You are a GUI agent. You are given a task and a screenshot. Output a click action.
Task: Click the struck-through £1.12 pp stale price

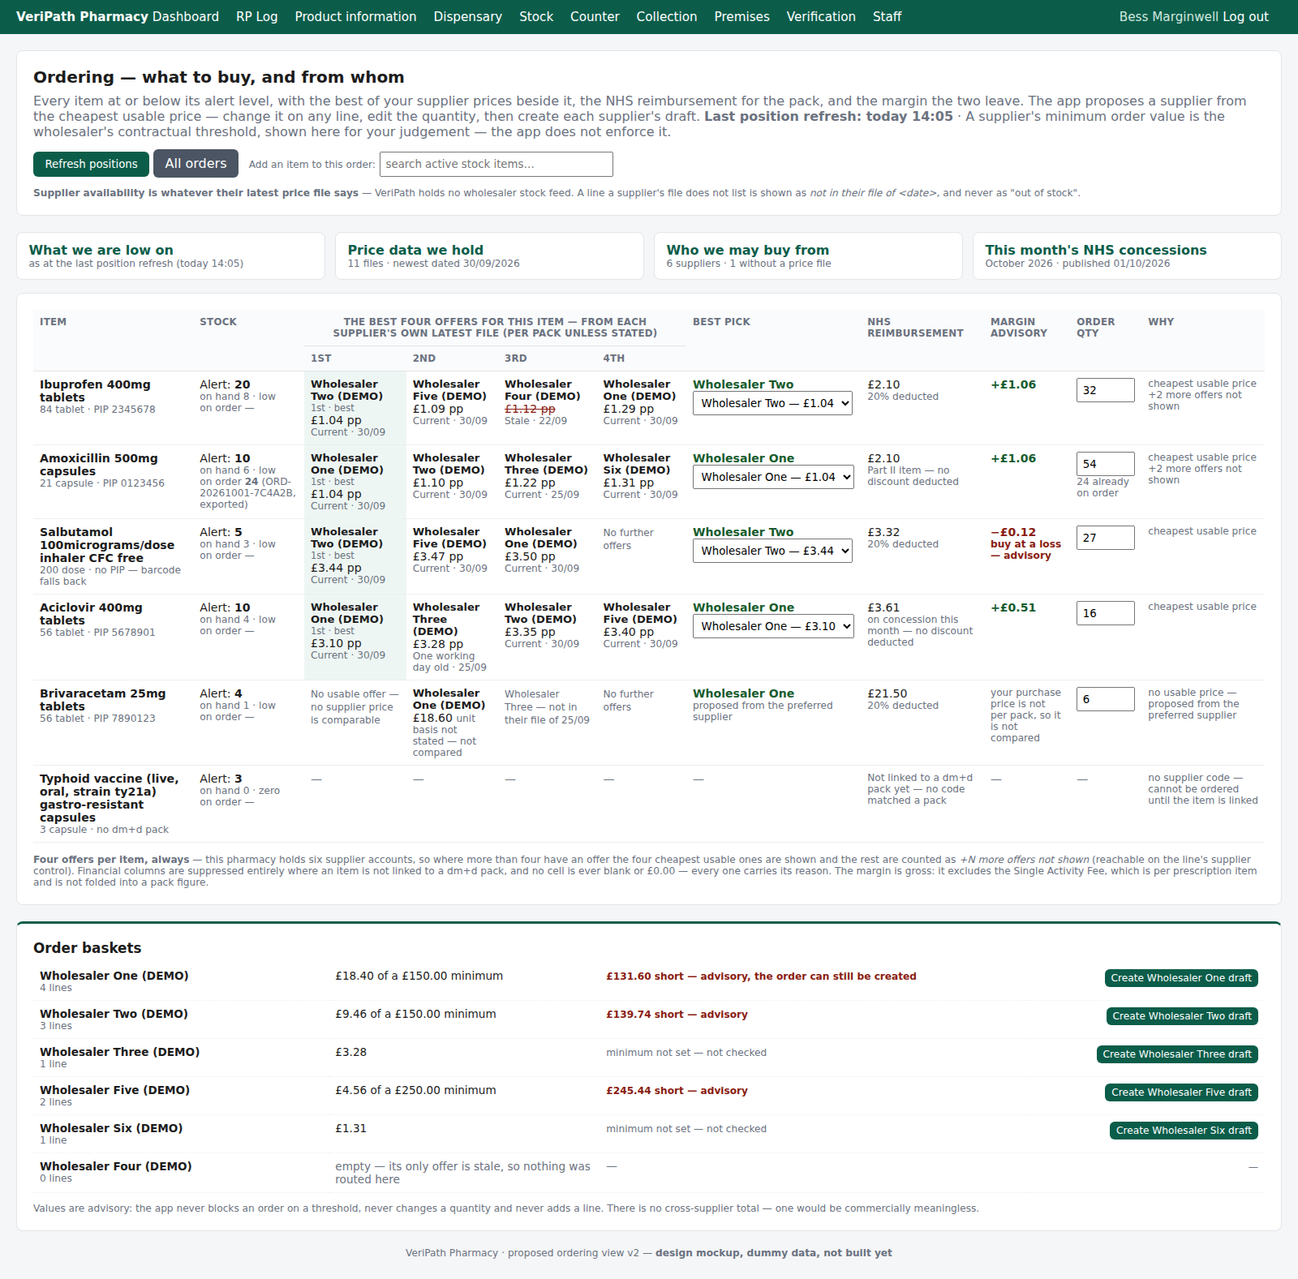530,409
